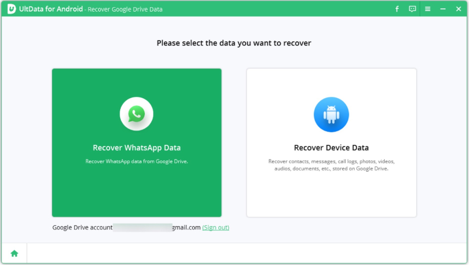The width and height of the screenshot is (469, 265).
Task: Click the UltData app logo
Action: click(x=11, y=9)
